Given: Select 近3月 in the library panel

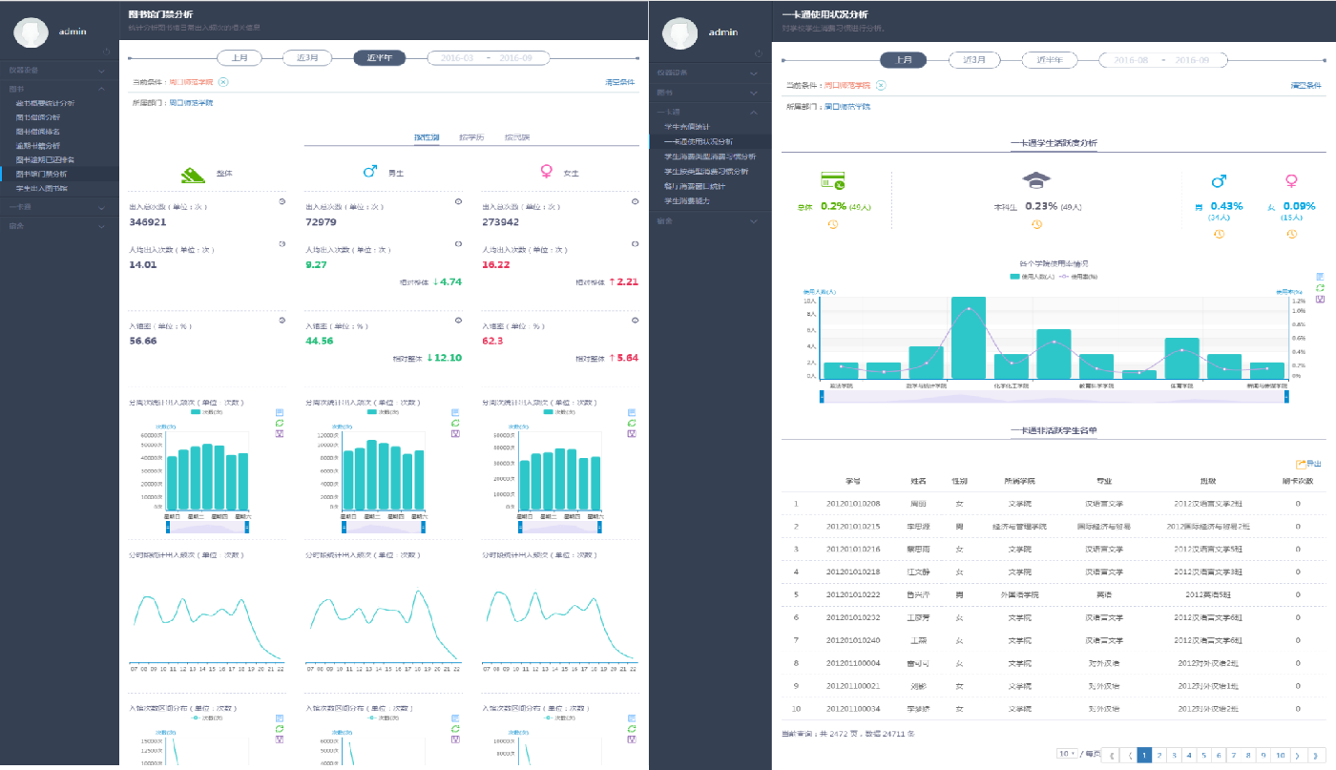Looking at the screenshot, I should 307,57.
